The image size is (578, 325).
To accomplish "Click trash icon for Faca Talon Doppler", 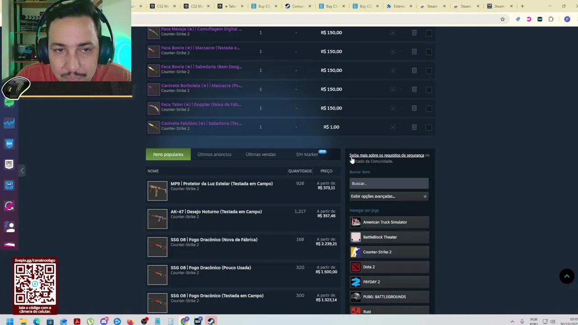I will coord(414,108).
